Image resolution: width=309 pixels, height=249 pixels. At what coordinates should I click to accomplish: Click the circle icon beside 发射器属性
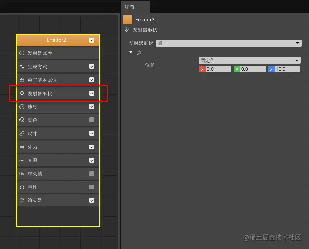22,53
